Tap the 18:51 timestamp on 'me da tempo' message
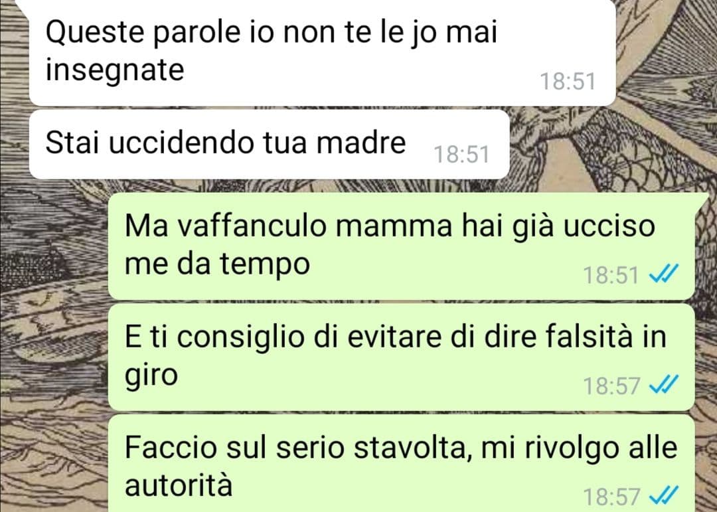Image resolution: width=717 pixels, height=512 pixels. pos(611,276)
